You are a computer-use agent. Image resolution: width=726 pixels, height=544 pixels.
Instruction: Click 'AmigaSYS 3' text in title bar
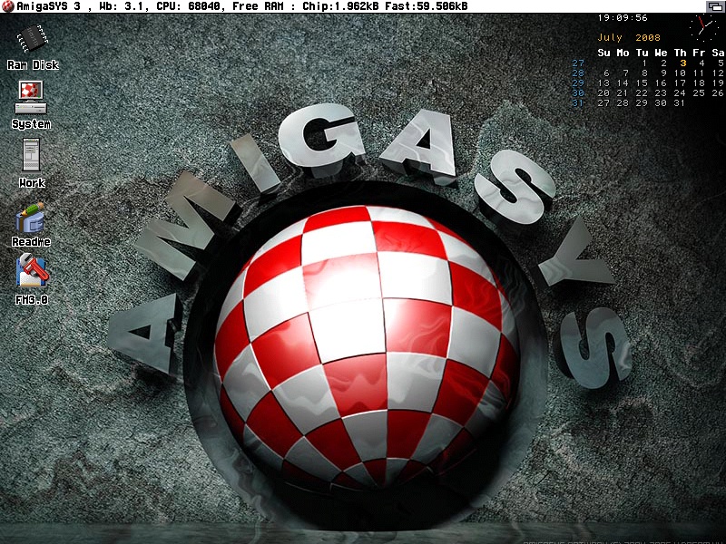pos(49,6)
